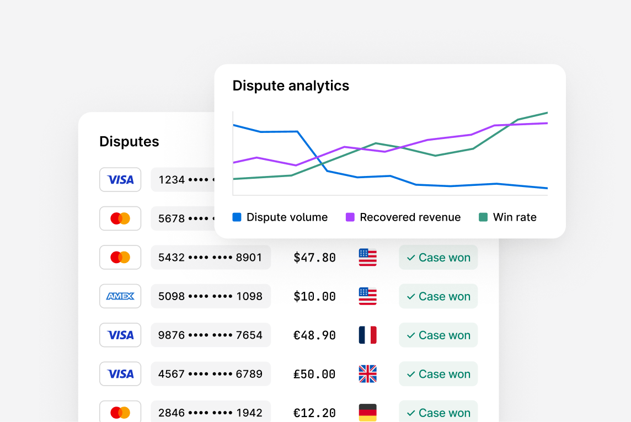This screenshot has height=422, width=631.
Task: Toggle the Win rate line on the chart
Action: point(507,217)
